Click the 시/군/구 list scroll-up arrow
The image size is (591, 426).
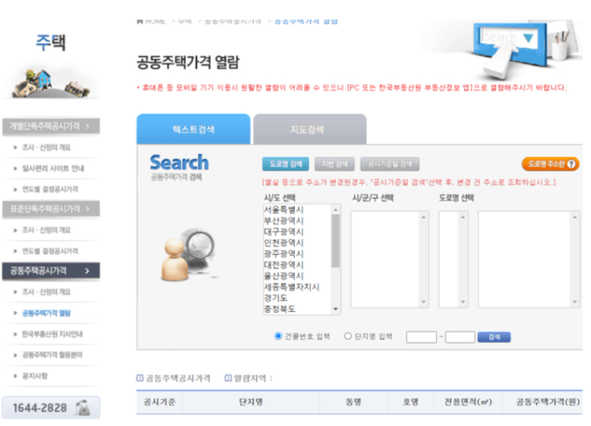pos(423,217)
